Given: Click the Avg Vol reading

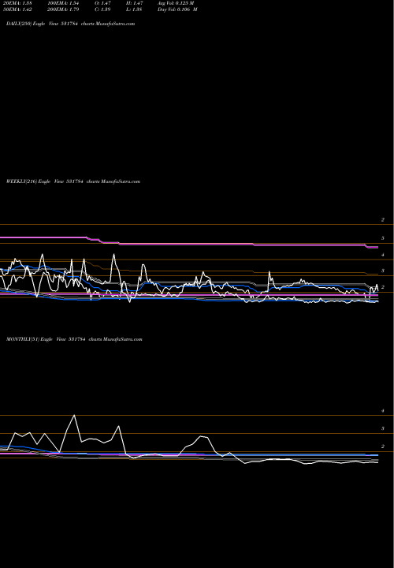Looking at the screenshot, I should [x=176, y=3].
